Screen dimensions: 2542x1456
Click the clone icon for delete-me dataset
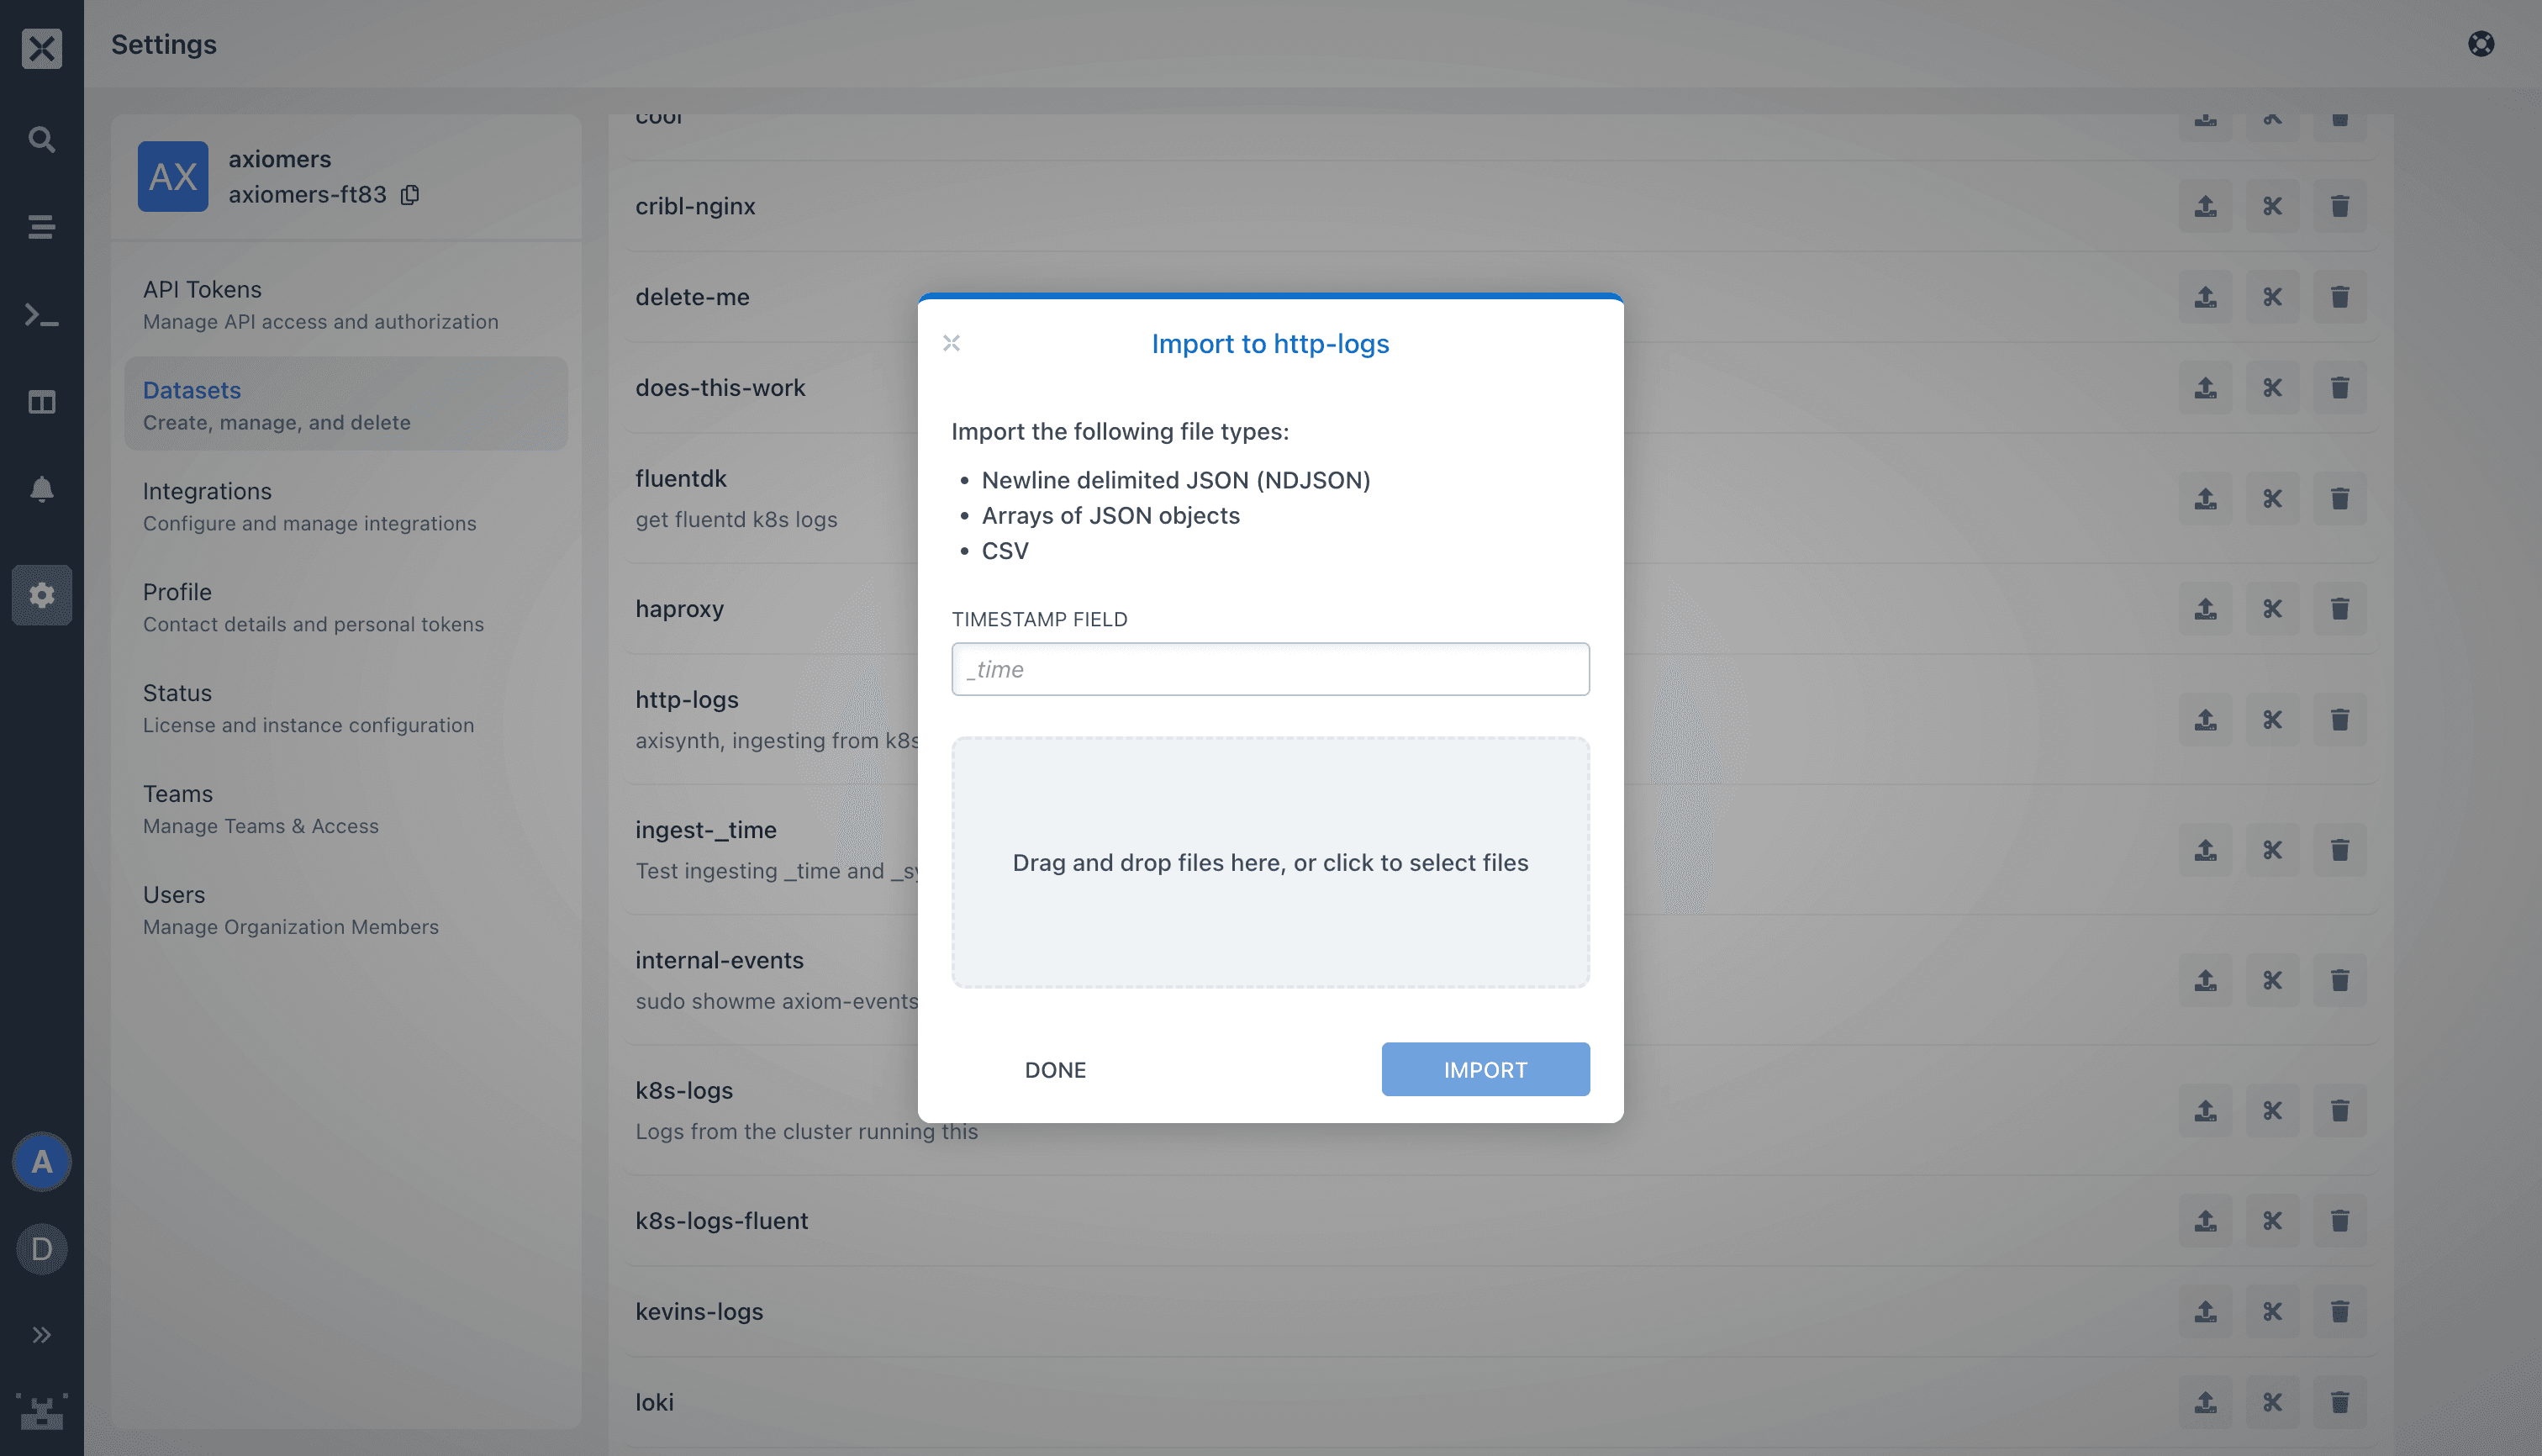[x=2273, y=297]
